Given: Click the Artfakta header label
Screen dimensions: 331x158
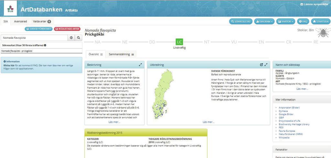Looking at the screenshot, I should [71, 10].
